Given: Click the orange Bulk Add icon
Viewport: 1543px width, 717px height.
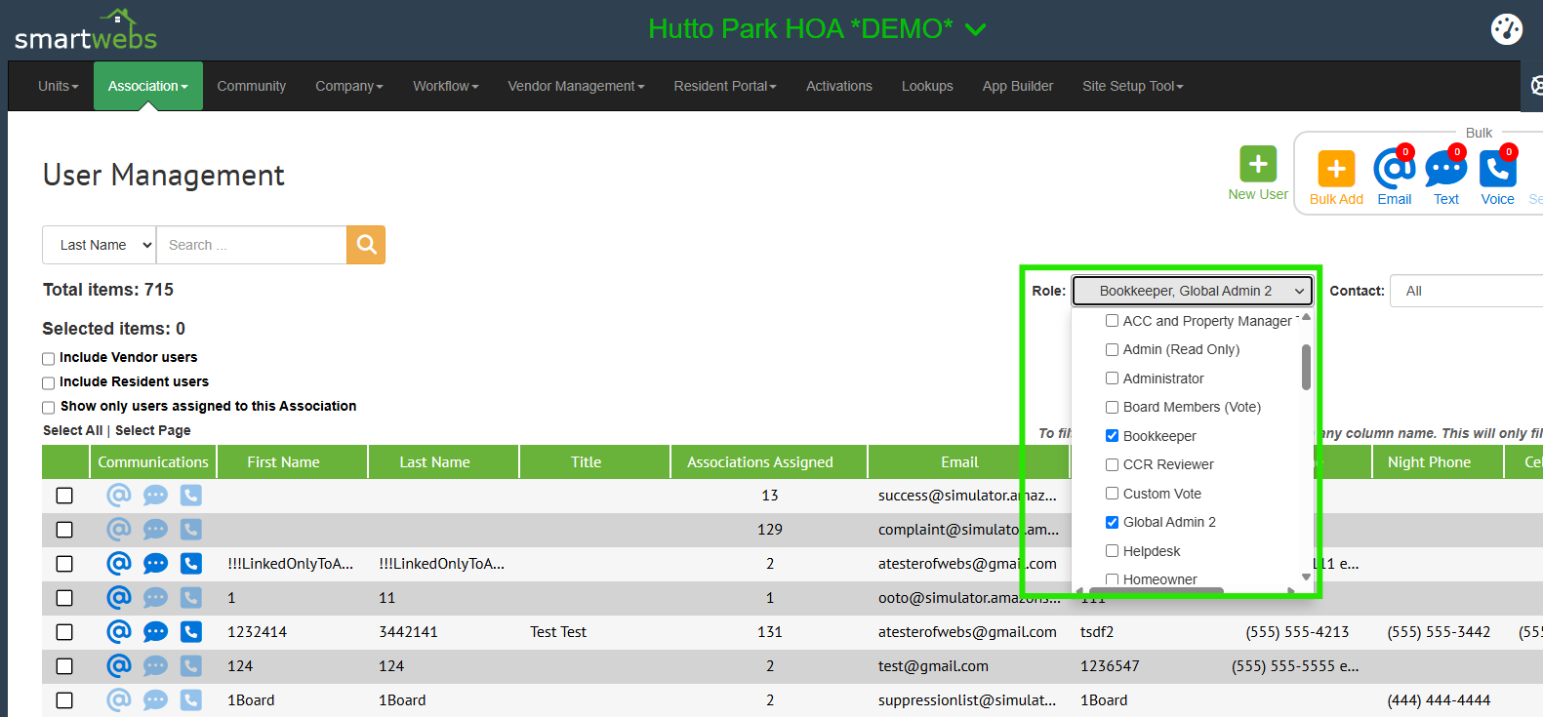Looking at the screenshot, I should (1336, 169).
